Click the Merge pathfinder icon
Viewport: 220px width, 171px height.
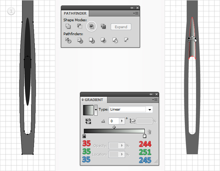point(92,40)
